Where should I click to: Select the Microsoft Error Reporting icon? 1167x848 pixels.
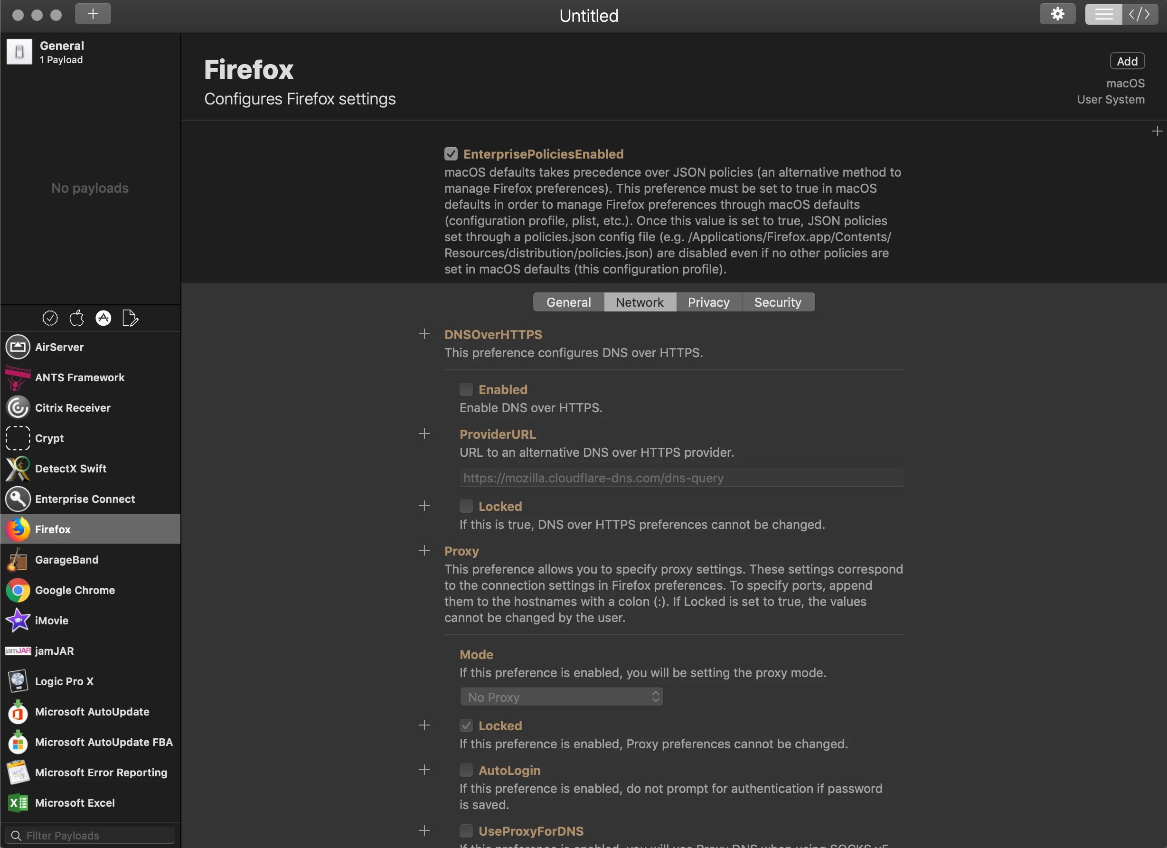(18, 772)
